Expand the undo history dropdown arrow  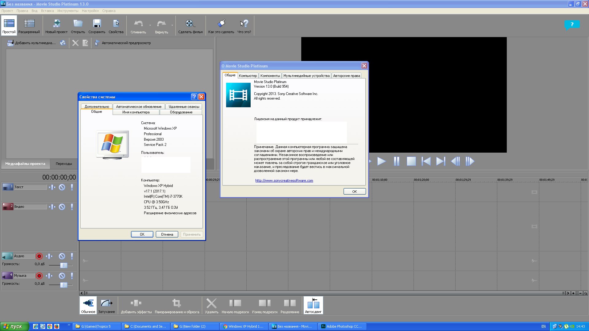tap(150, 25)
